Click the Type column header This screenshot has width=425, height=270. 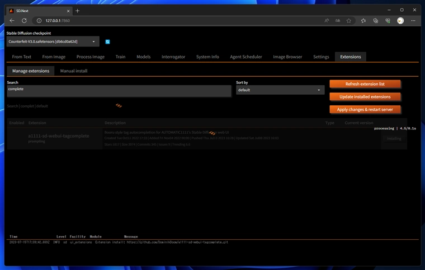tap(329, 123)
